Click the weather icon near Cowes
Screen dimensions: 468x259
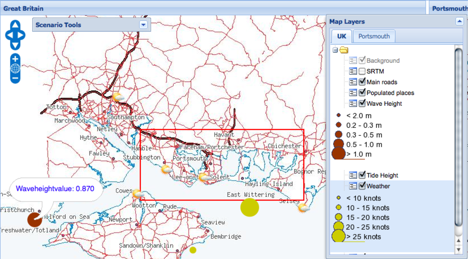point(138,193)
